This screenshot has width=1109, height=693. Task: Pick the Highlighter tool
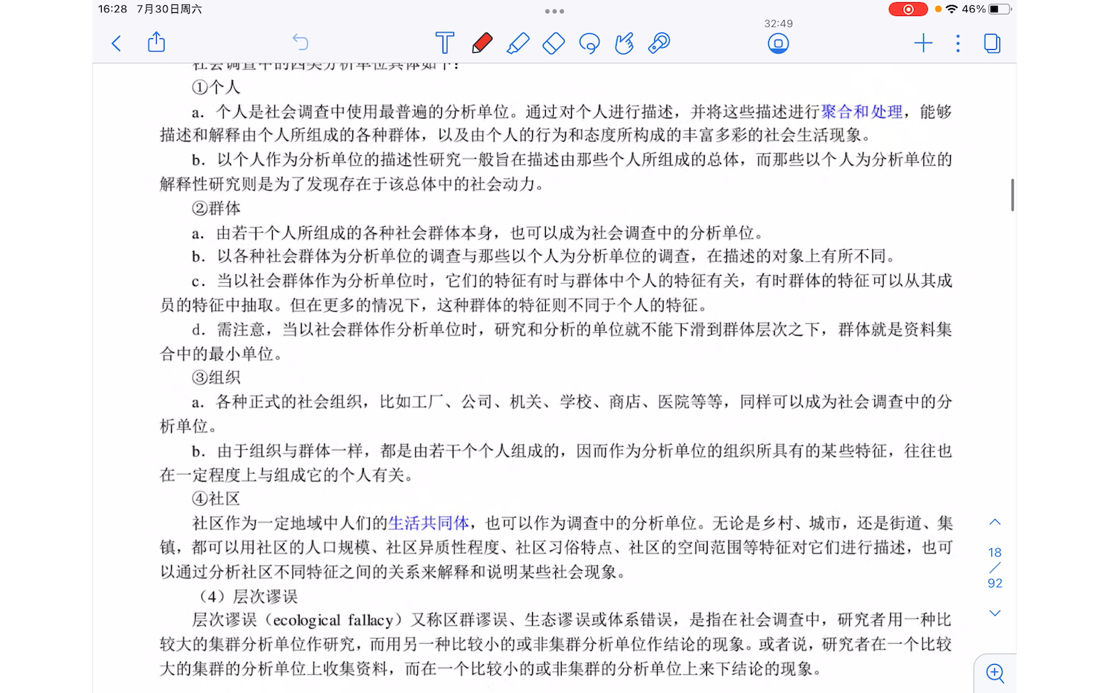point(518,43)
